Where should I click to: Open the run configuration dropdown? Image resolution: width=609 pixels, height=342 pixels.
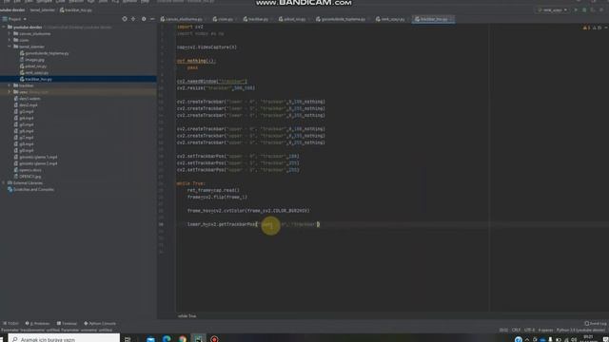(x=554, y=10)
